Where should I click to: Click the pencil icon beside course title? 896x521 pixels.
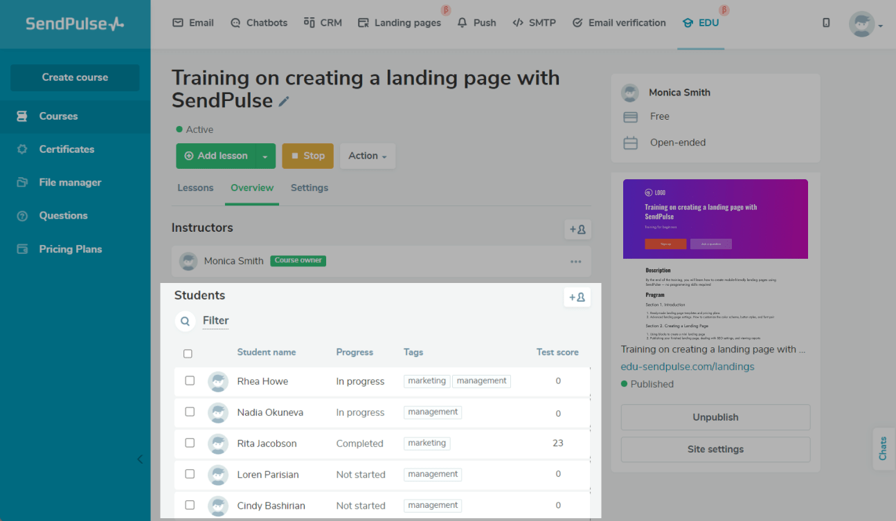pyautogui.click(x=284, y=102)
